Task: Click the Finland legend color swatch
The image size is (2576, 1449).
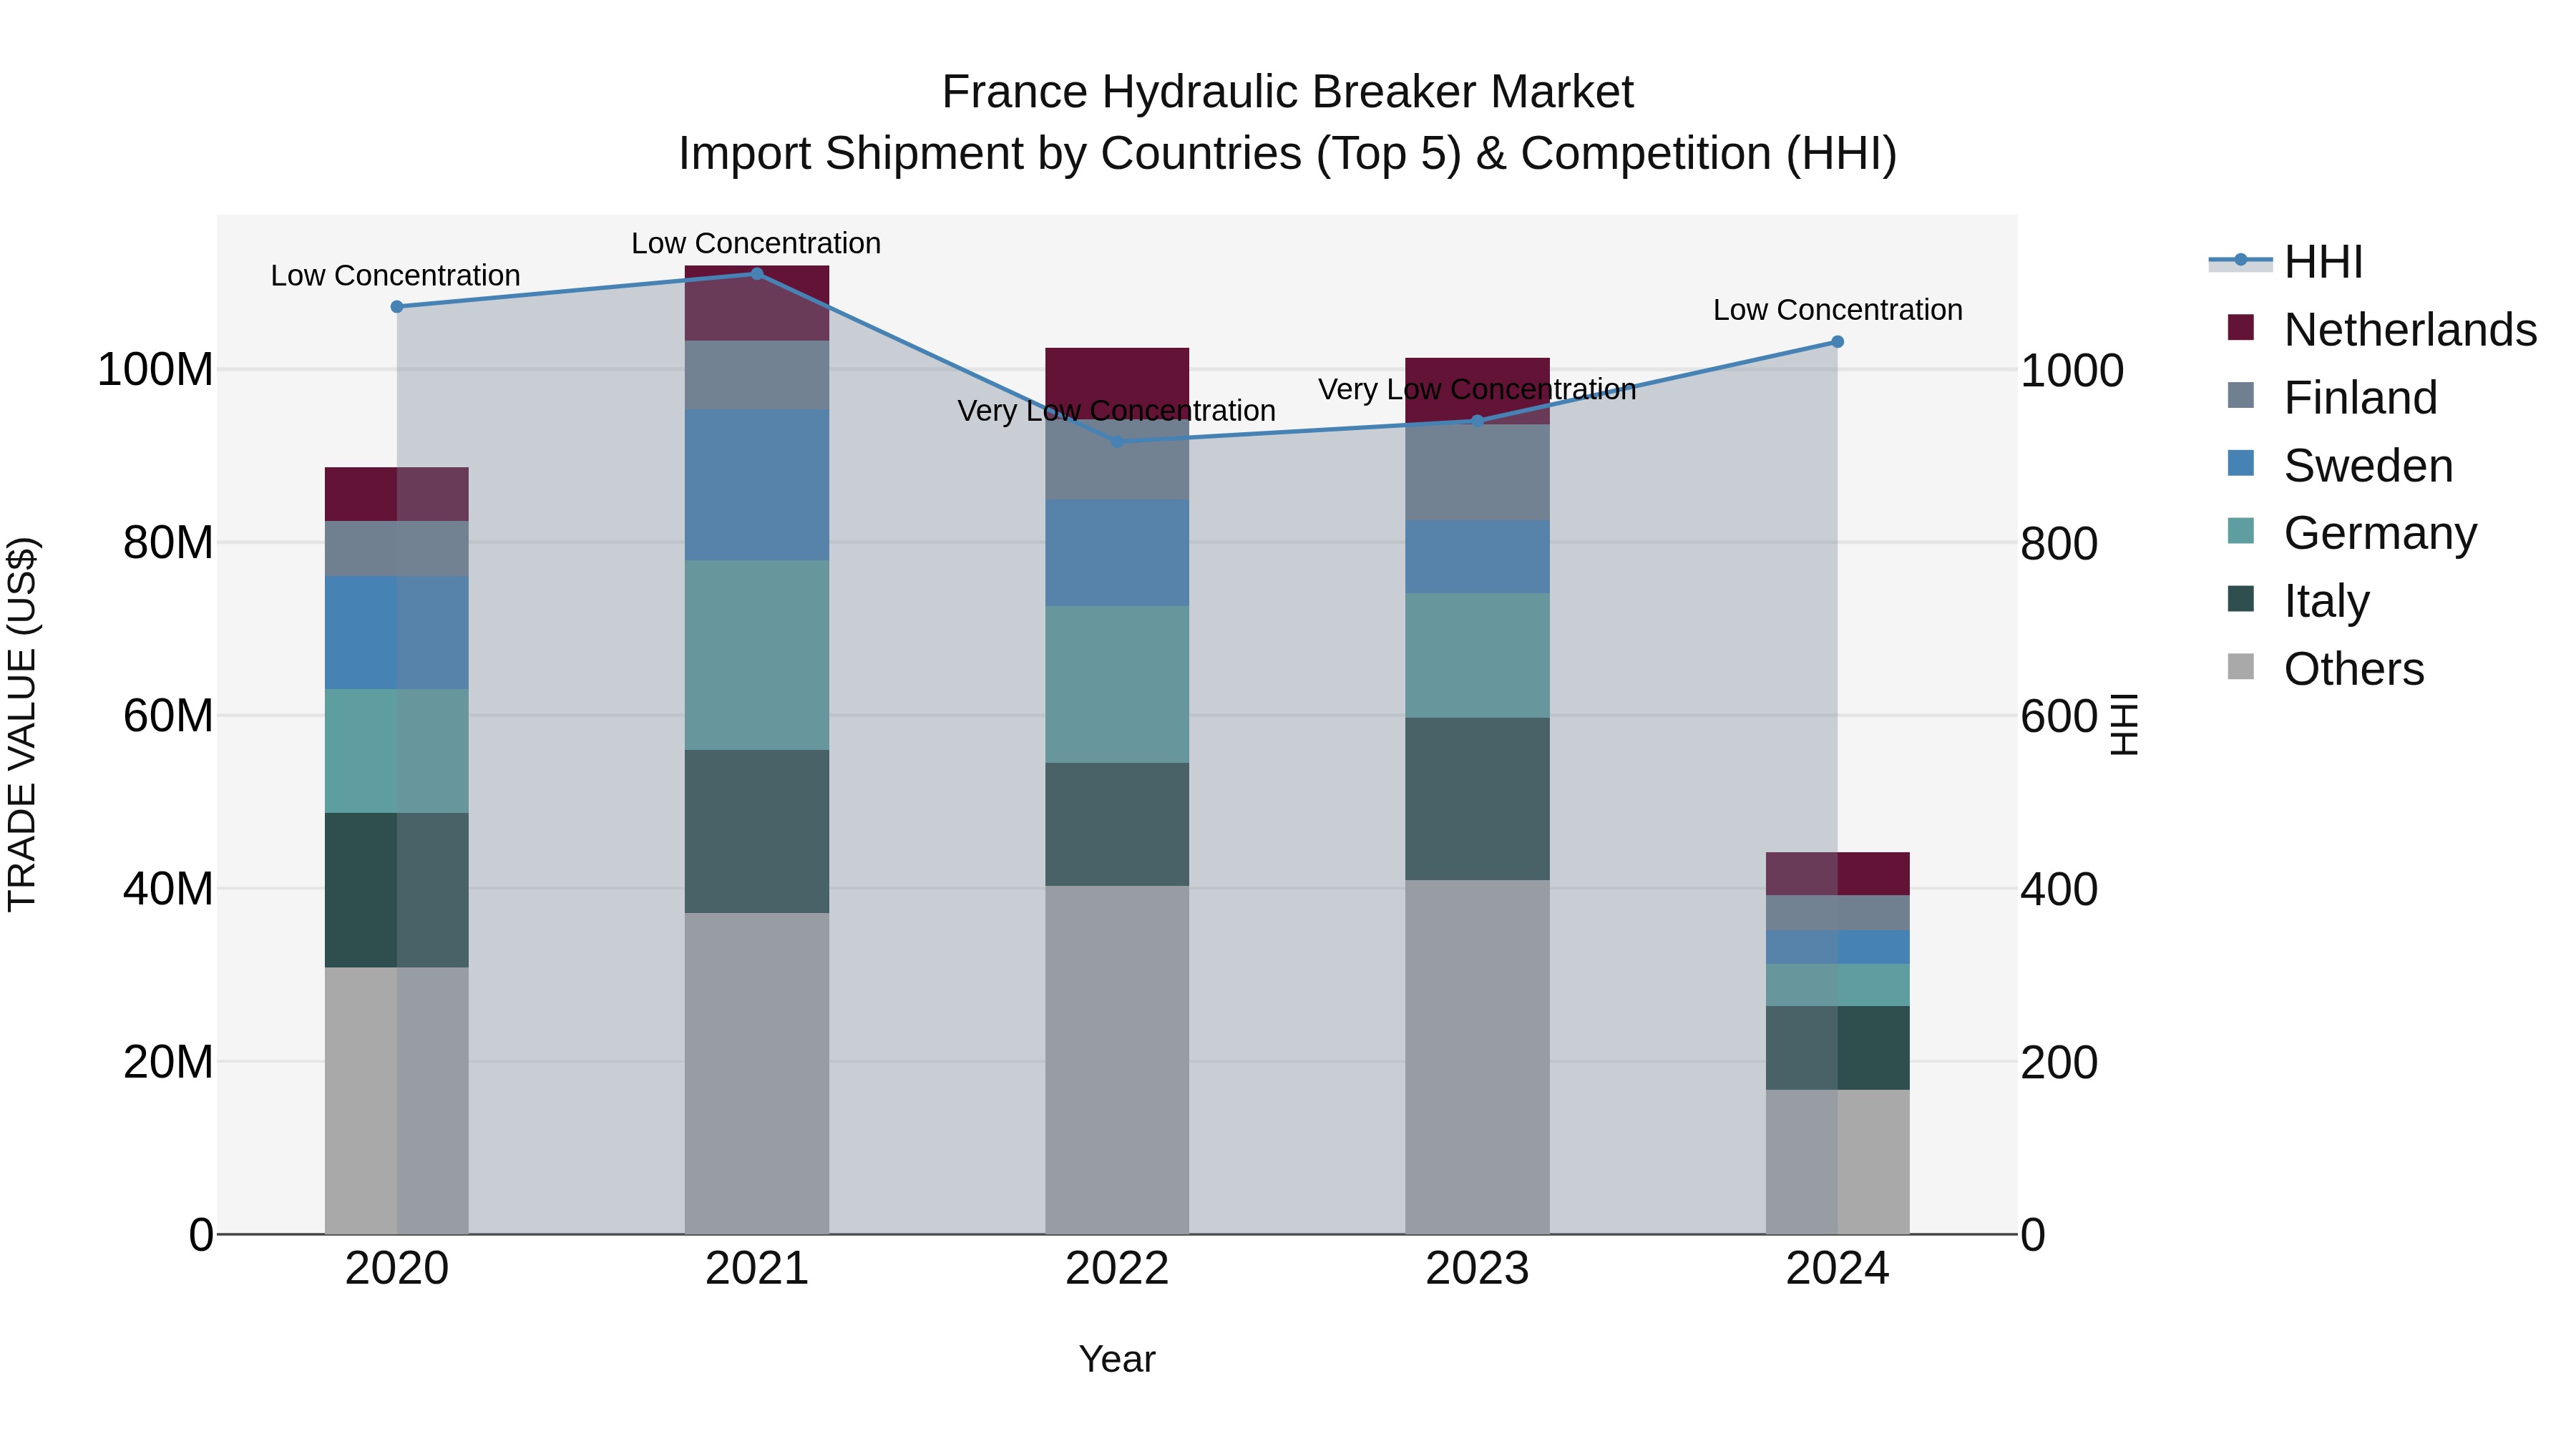Action: click(x=2241, y=395)
